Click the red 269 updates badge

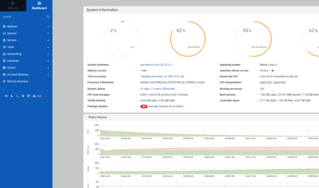pyautogui.click(x=144, y=106)
